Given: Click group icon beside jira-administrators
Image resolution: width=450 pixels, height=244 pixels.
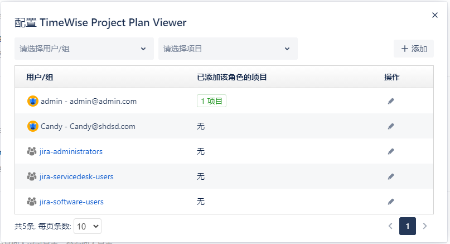Looking at the screenshot, I should click(x=32, y=151).
